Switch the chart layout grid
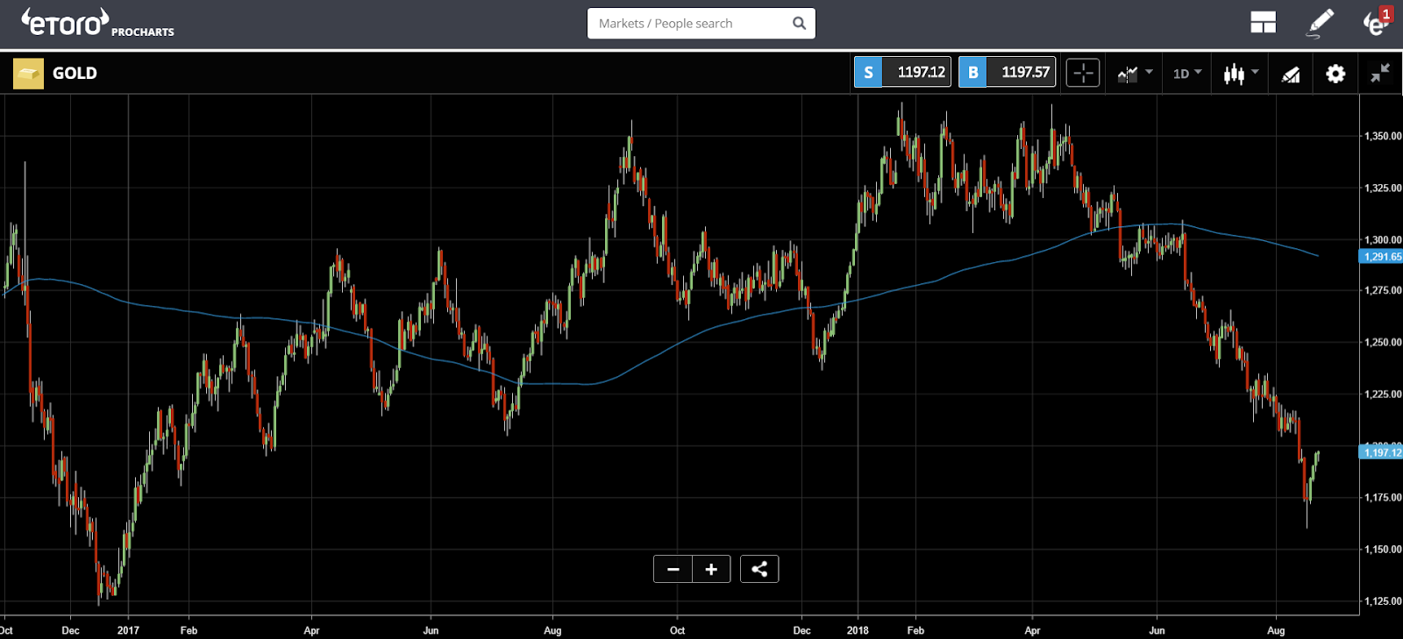This screenshot has height=639, width=1403. [x=1263, y=23]
